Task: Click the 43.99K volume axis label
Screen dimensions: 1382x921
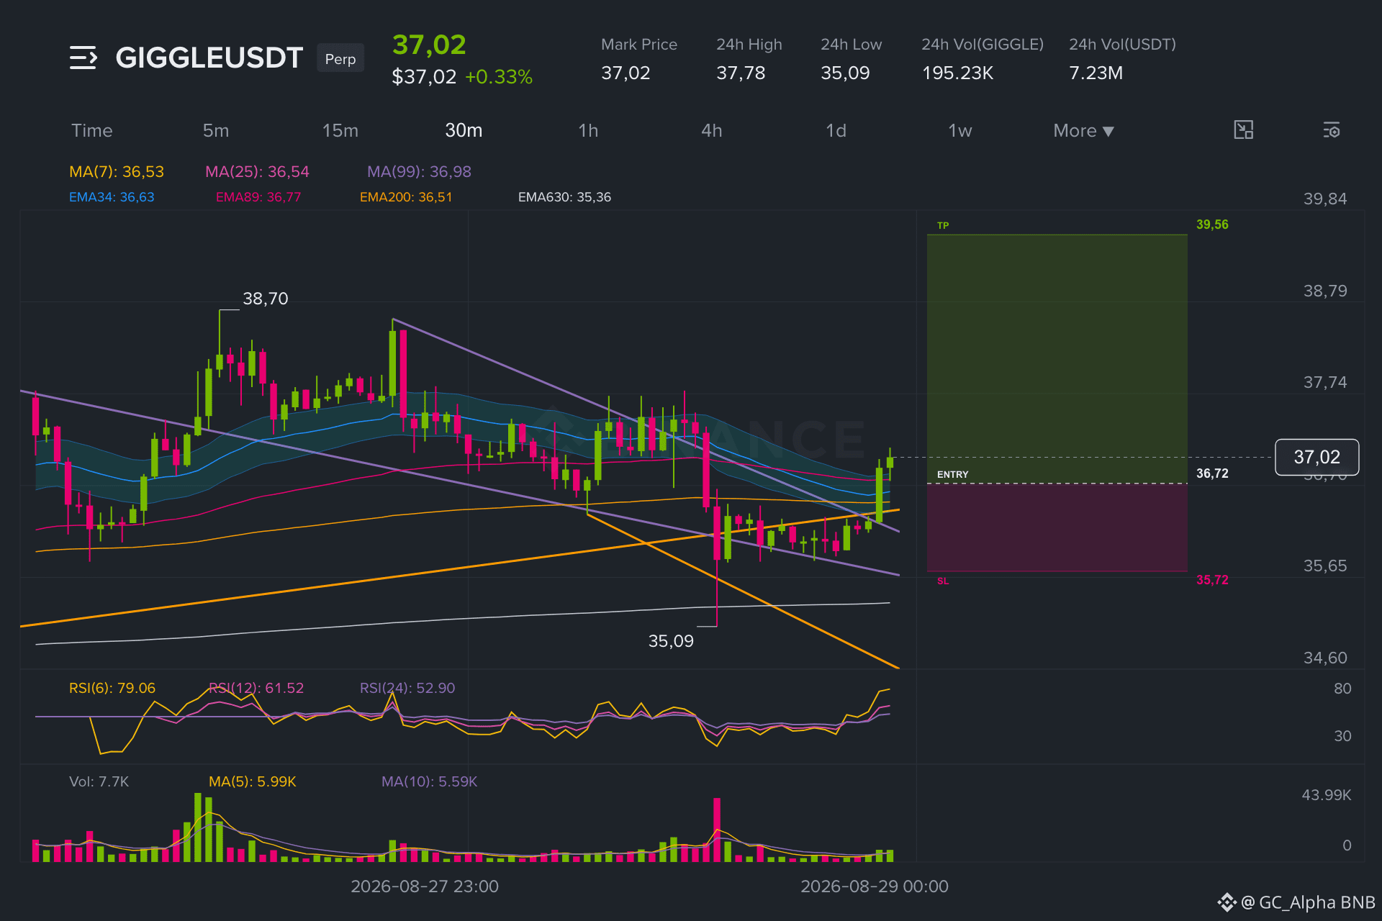Action: click(1327, 795)
